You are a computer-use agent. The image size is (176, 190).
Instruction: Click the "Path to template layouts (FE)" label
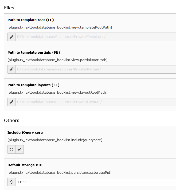pos(33,85)
